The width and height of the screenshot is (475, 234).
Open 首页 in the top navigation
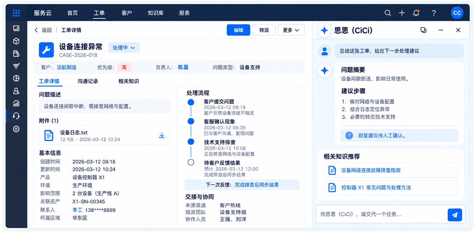tap(72, 13)
